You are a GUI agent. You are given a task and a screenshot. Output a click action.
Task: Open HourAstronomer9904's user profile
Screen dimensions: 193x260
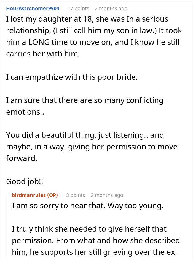33,9
